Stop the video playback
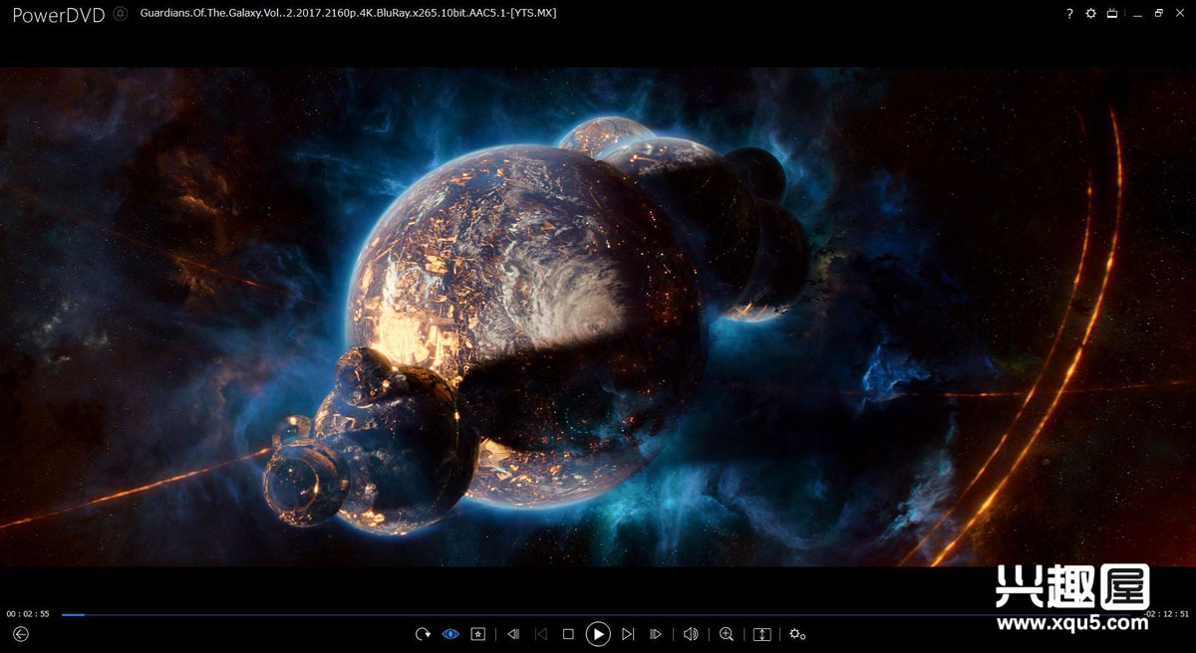Screen dimensions: 1196x653 (568, 634)
